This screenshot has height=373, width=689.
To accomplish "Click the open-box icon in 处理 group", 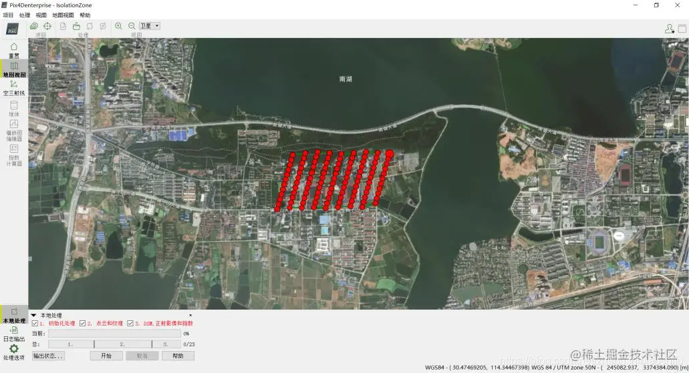I will click(x=76, y=26).
